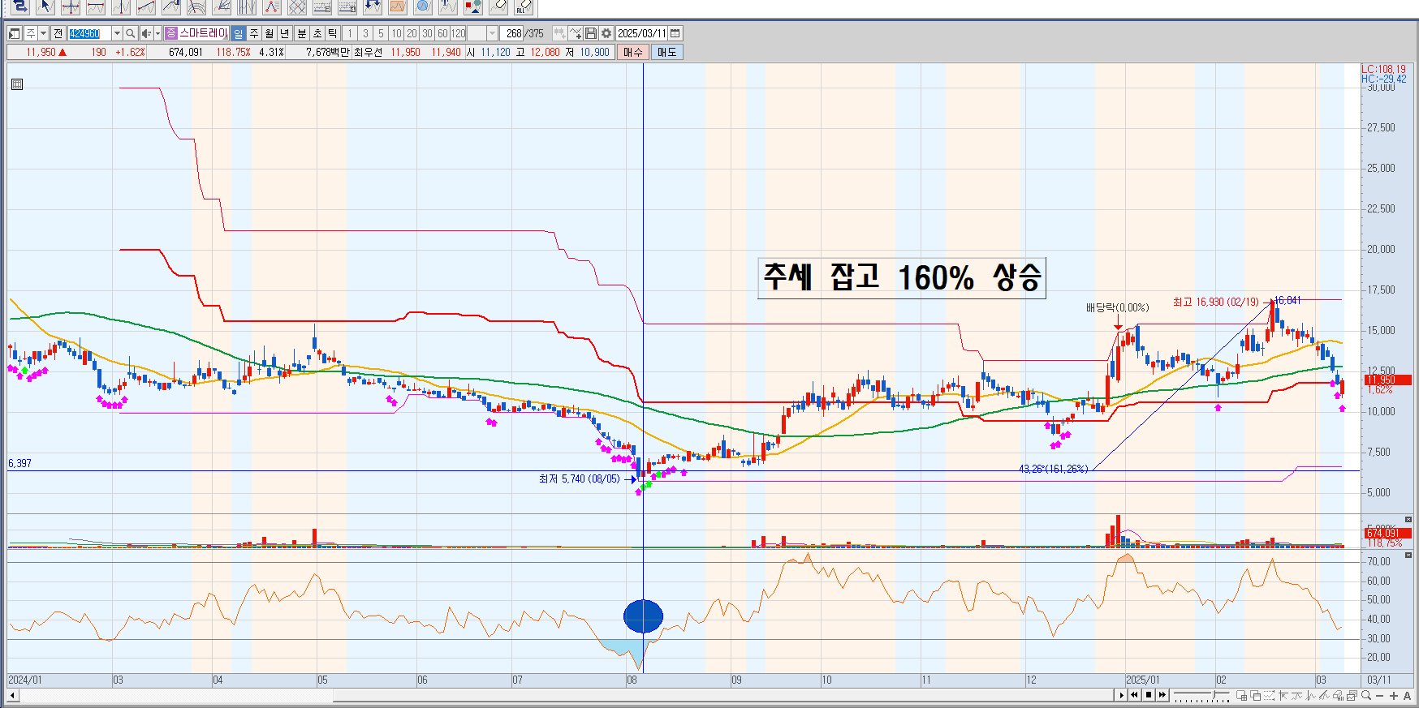Select the orange chart area tool
1419x708 pixels.
click(398, 6)
